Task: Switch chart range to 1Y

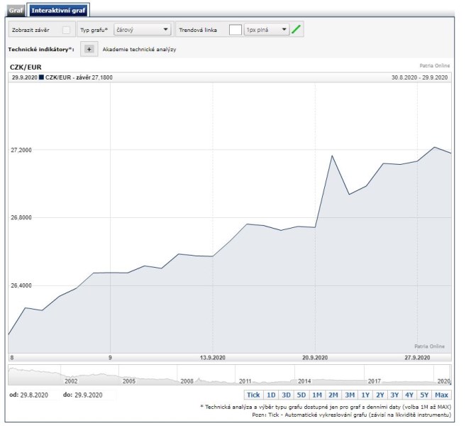Action: (x=365, y=395)
